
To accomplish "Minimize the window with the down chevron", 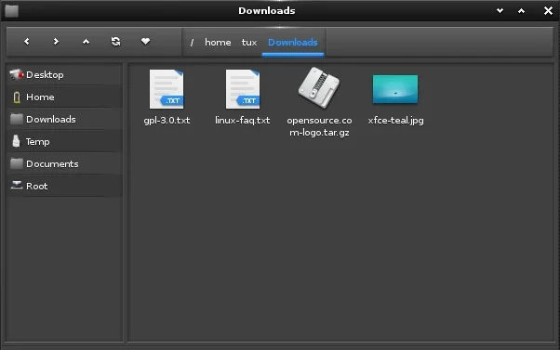I will pyautogui.click(x=500, y=11).
